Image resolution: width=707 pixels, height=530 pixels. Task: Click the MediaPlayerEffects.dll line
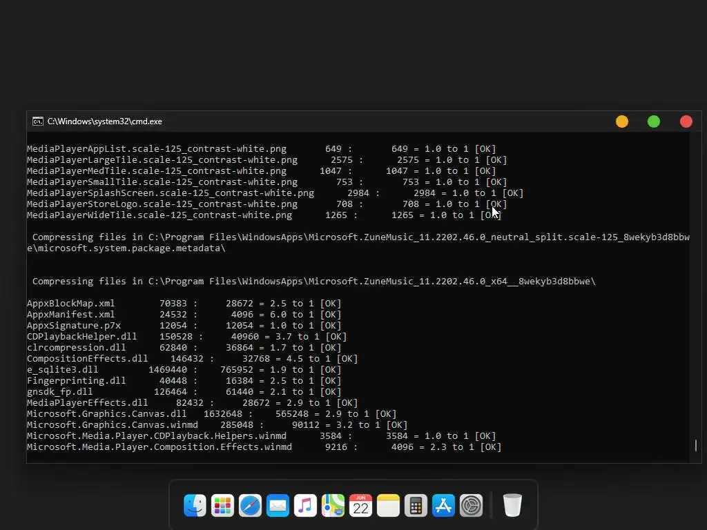(x=192, y=403)
